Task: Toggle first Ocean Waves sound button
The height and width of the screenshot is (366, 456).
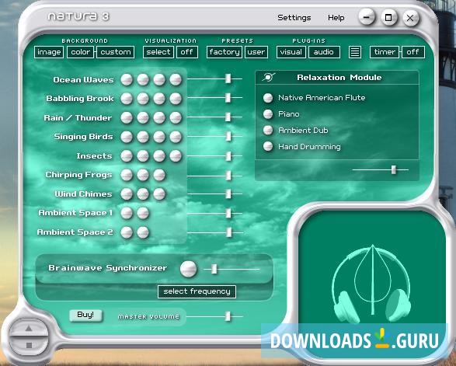Action: 127,79
